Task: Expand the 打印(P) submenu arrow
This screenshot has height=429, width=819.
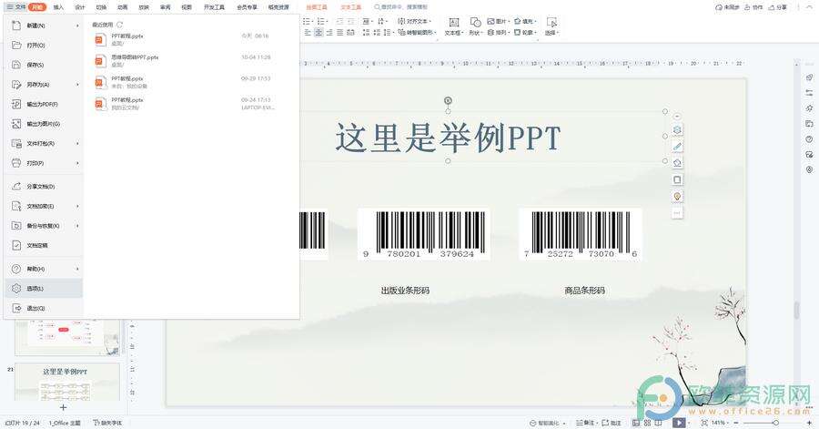Action: (77, 163)
